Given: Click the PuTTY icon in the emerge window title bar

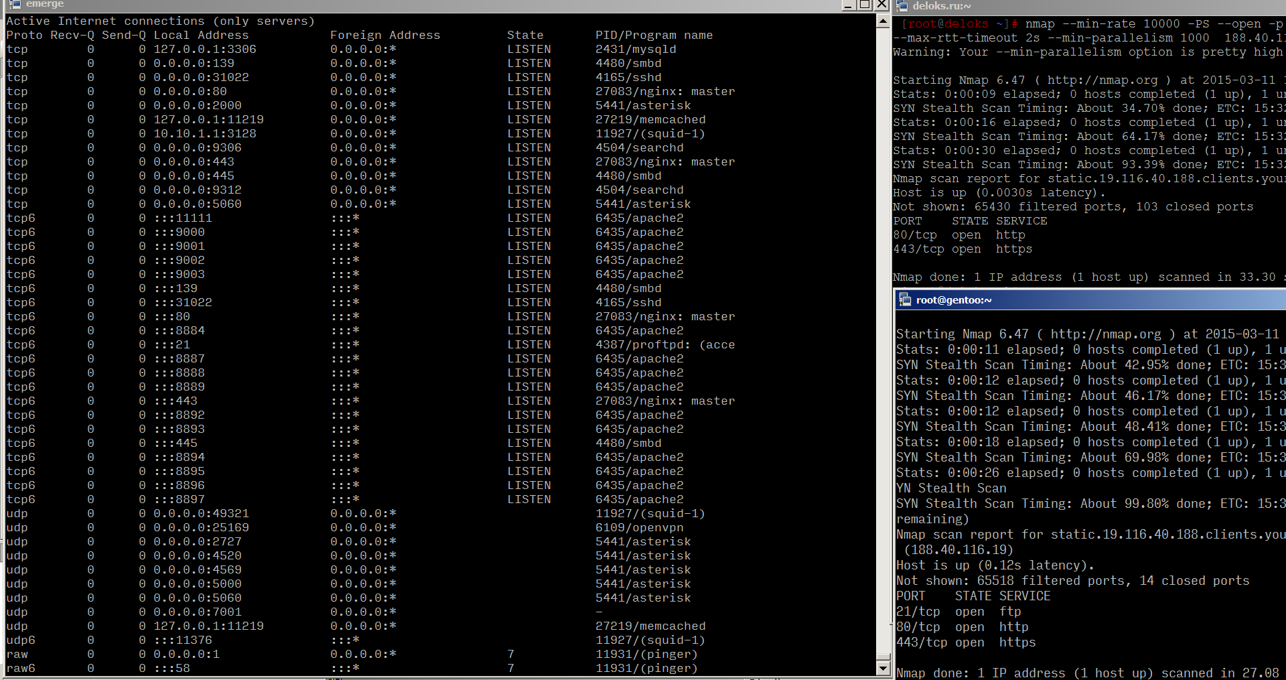Looking at the screenshot, I should tap(15, 4).
